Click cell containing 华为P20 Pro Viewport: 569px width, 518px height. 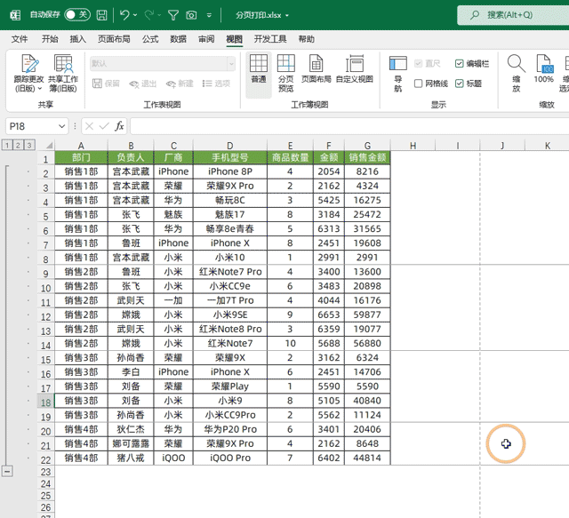230,429
